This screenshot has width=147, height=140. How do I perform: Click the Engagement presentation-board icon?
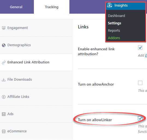coord(4,28)
